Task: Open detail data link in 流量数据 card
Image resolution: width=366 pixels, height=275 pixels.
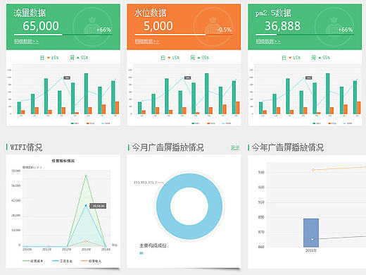Action: 26,42
